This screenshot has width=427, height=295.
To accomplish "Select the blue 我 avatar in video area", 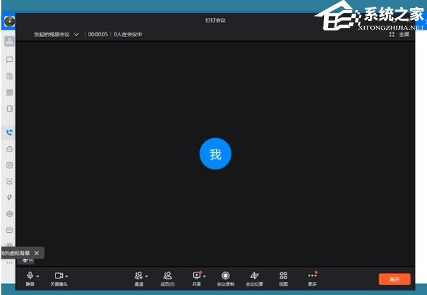I will [215, 154].
